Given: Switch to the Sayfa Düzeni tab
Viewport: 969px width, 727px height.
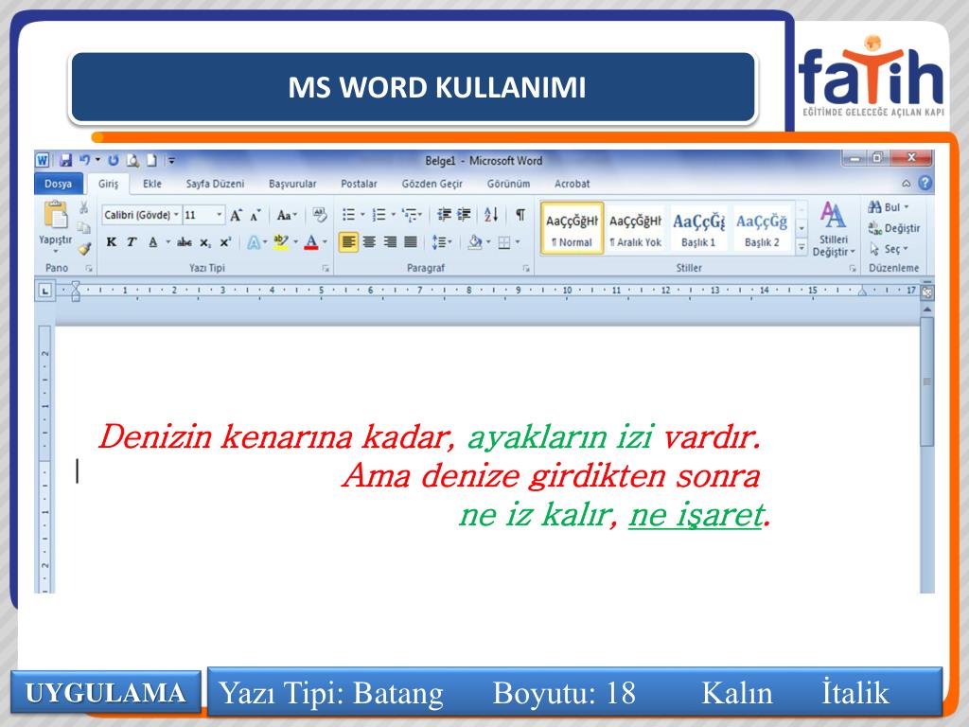Looking at the screenshot, I should coord(215,184).
